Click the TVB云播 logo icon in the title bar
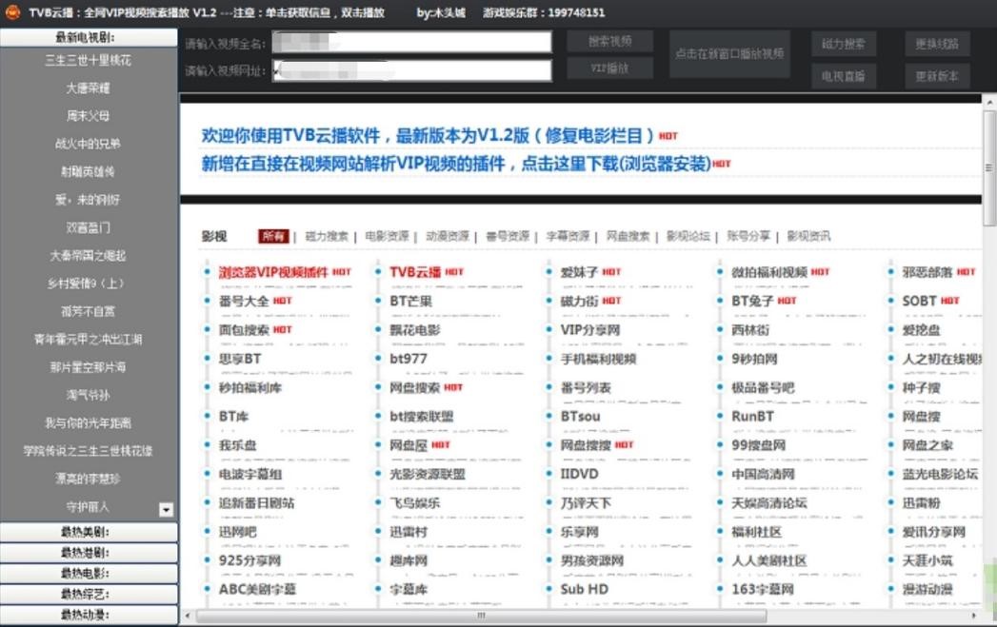 [x=13, y=13]
